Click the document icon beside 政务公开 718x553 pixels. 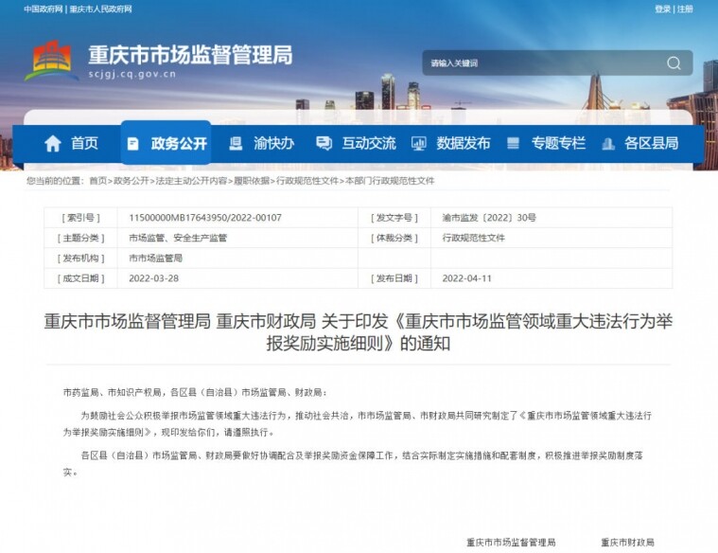click(132, 144)
